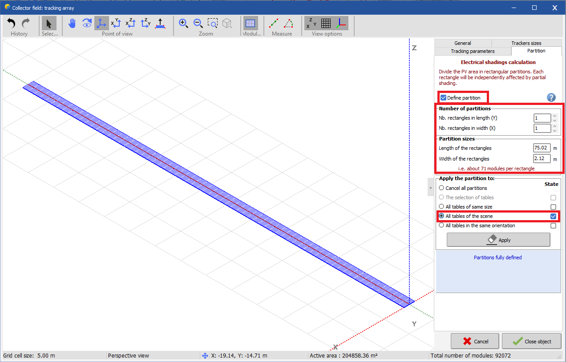Viewport: 566px width, 362px height.
Task: Open the Modules display option
Action: pos(251,23)
